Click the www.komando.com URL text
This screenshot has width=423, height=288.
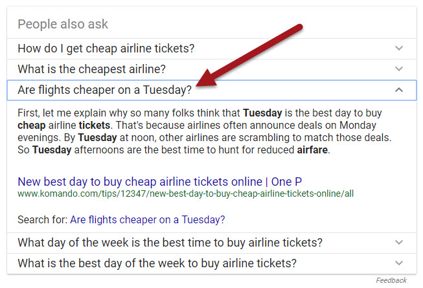185,194
